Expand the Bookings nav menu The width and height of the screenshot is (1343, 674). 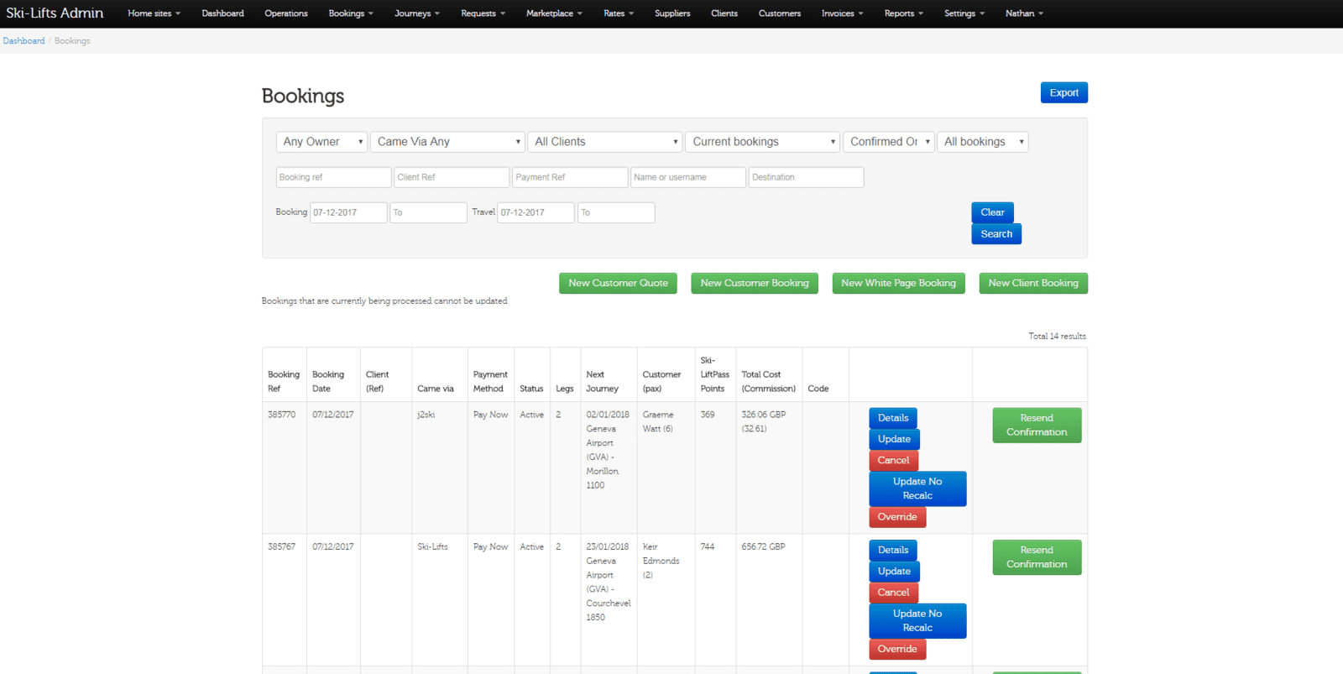(351, 13)
